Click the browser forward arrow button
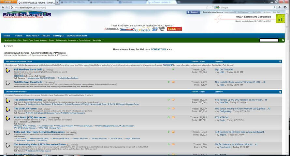Image resolution: width=290 pixels, height=156 pixels. tap(7, 7)
